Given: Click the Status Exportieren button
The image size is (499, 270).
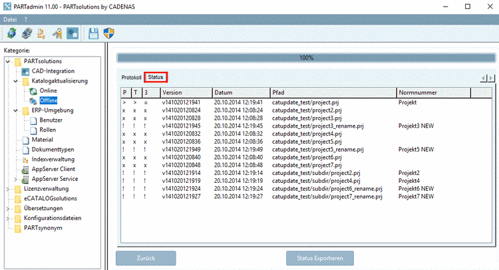Looking at the screenshot, I should pos(320,258).
